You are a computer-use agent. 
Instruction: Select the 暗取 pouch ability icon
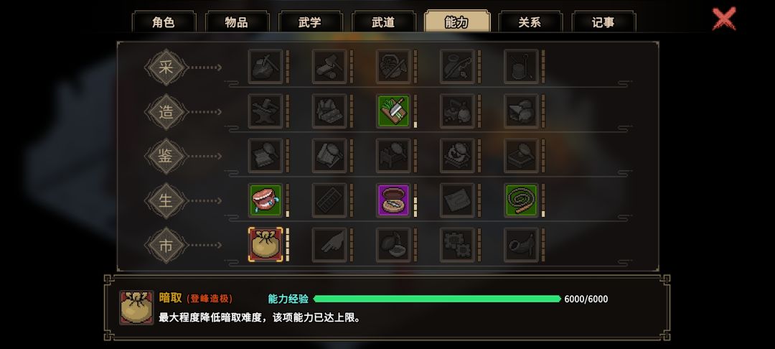tap(266, 245)
